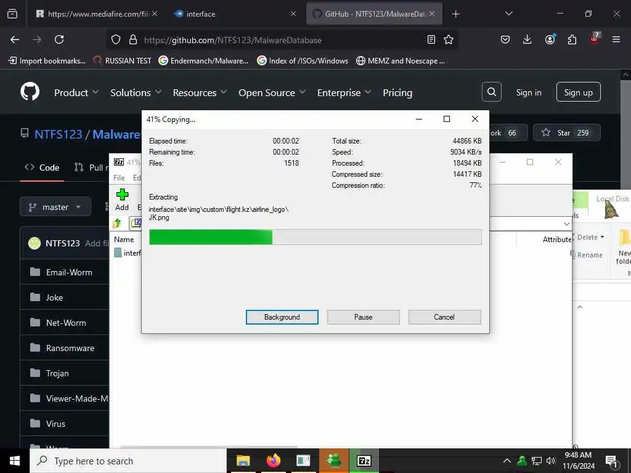Viewport: 631px width, 473px height.
Task: Open the Endermanch/Malware bookmark
Action: (x=203, y=61)
